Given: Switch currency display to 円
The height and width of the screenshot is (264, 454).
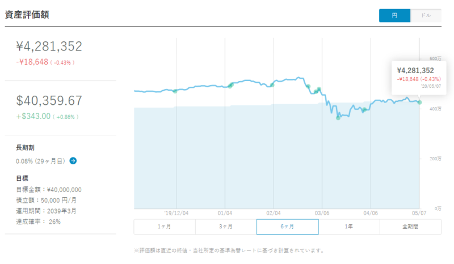Looking at the screenshot, I should pyautogui.click(x=394, y=16).
